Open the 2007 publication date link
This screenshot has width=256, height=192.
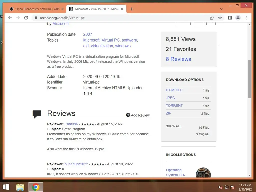(88, 34)
